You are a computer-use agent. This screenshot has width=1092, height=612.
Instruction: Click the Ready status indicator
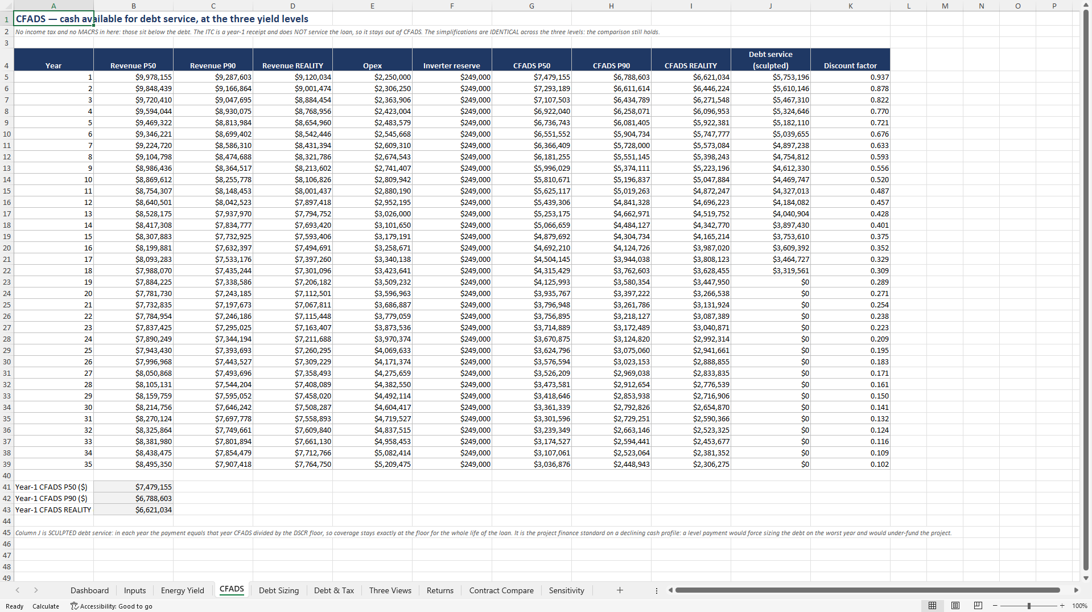point(14,606)
